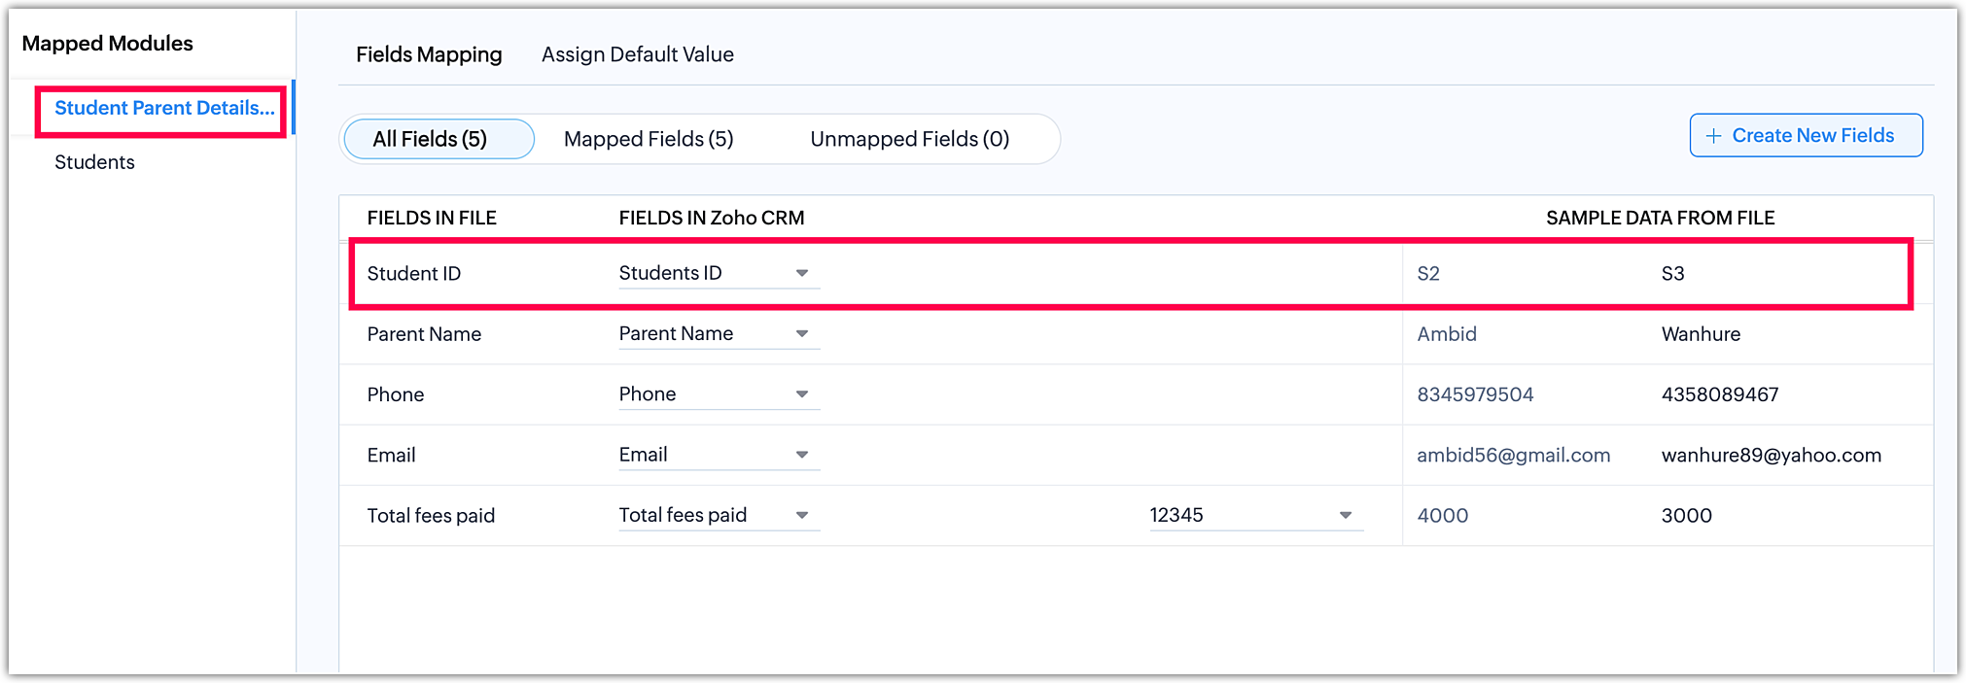Select the Students module in sidebar
This screenshot has height=683, width=1966.
tap(94, 162)
